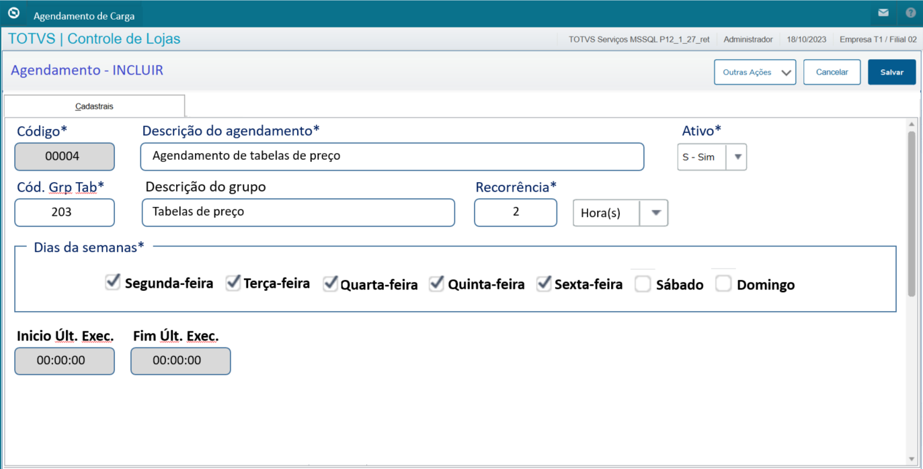Image resolution: width=923 pixels, height=469 pixels.
Task: Click the Descrição do agendamento field
Action: 392,157
